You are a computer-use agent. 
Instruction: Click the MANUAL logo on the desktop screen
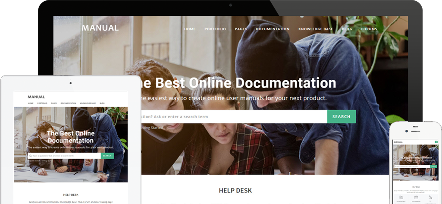coord(100,28)
